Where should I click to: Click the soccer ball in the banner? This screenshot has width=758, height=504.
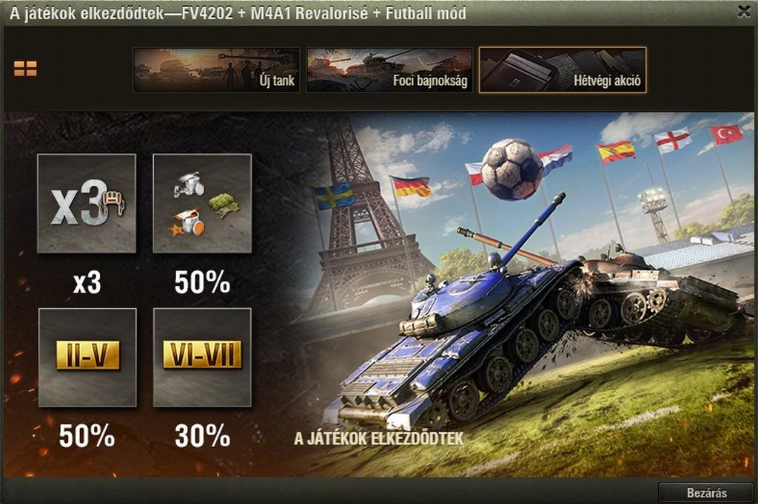point(512,169)
